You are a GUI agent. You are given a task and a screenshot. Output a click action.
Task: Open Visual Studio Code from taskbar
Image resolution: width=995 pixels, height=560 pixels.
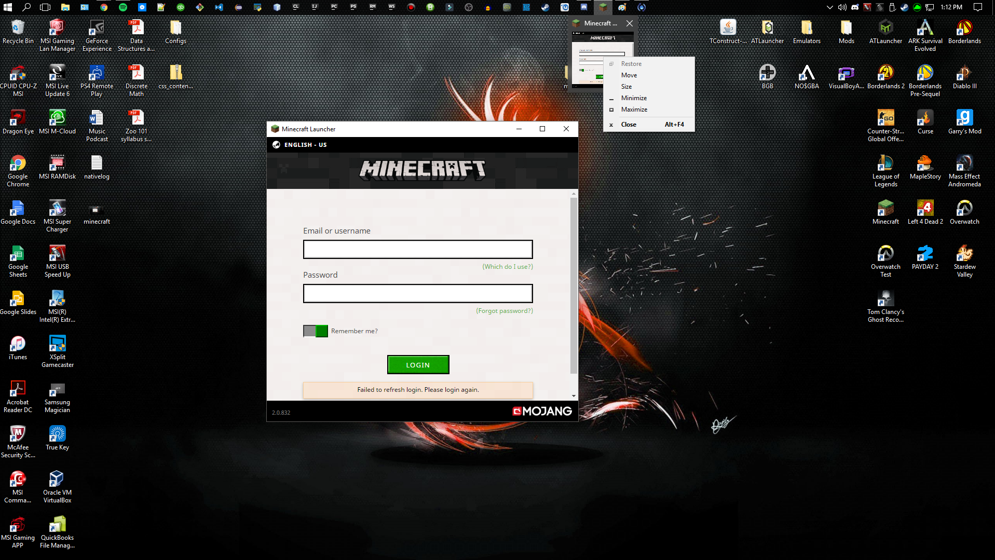[x=219, y=7]
